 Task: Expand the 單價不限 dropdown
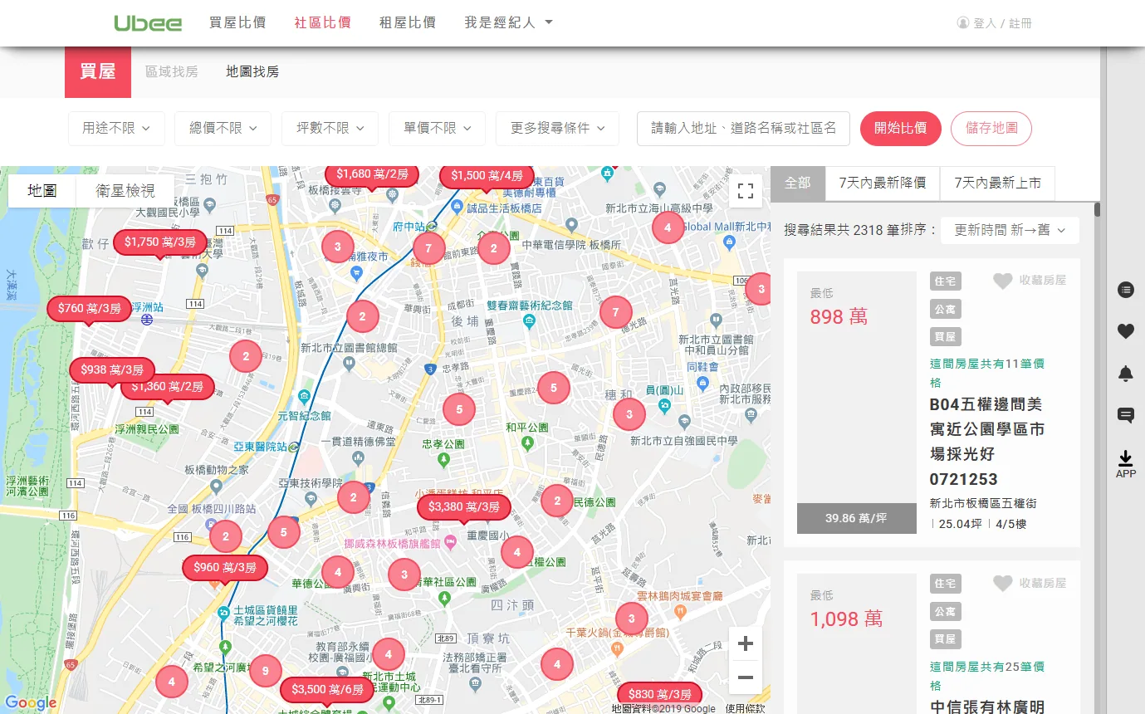pyautogui.click(x=438, y=129)
